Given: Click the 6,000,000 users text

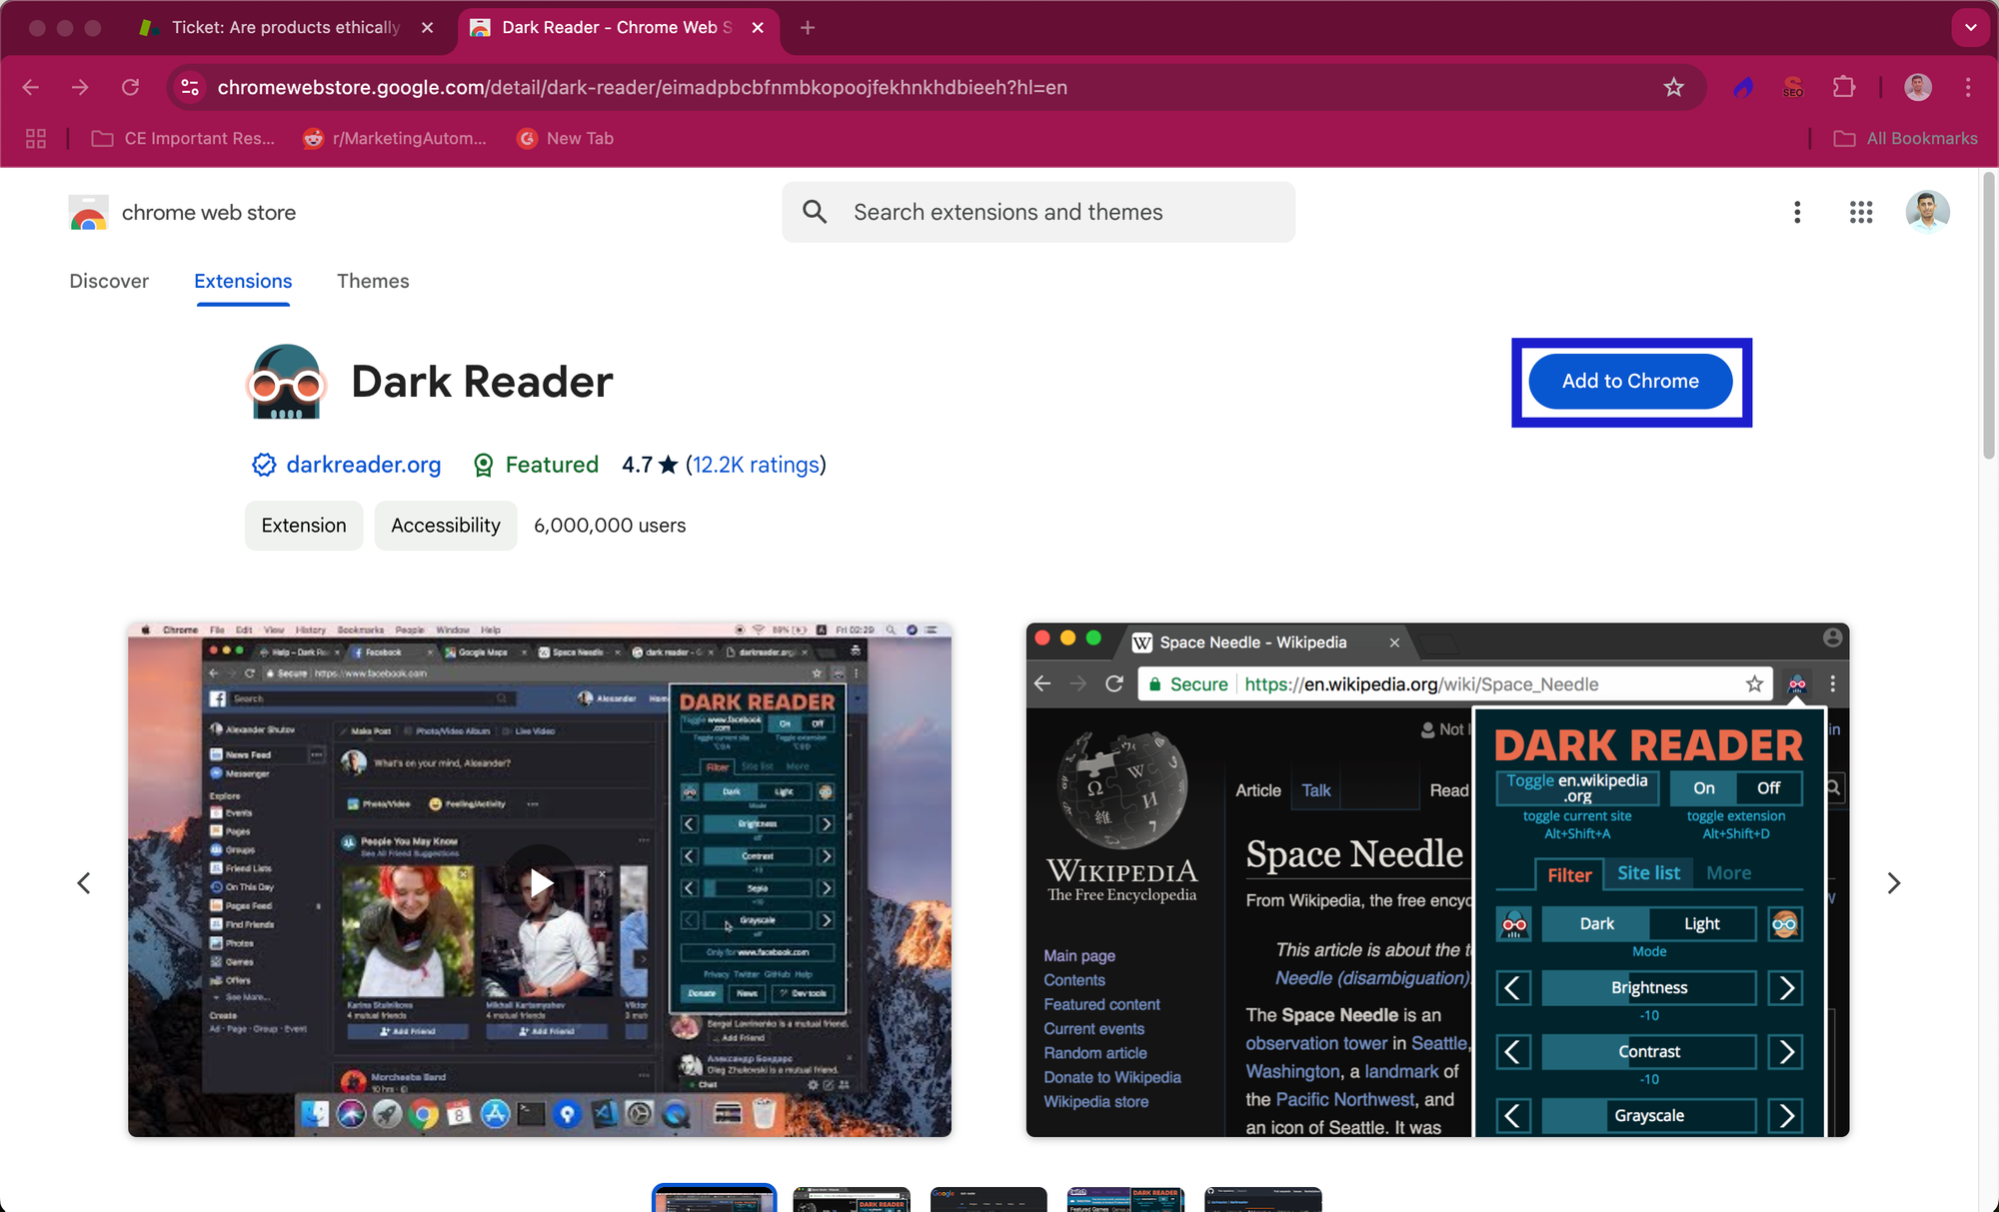Looking at the screenshot, I should click(x=610, y=526).
